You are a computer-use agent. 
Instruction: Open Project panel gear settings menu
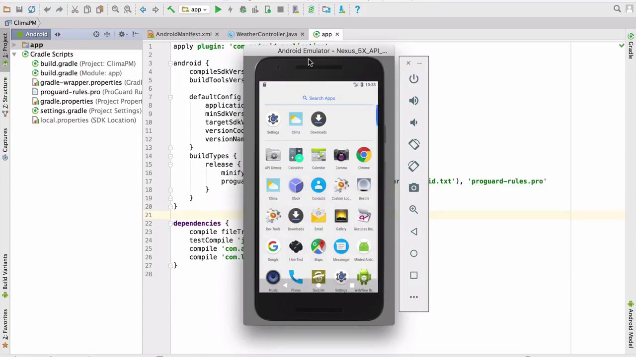(122, 34)
